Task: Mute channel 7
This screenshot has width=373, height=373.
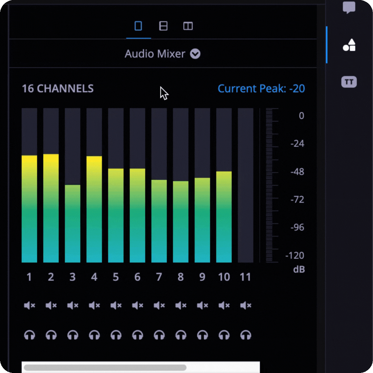Action: tap(159, 305)
